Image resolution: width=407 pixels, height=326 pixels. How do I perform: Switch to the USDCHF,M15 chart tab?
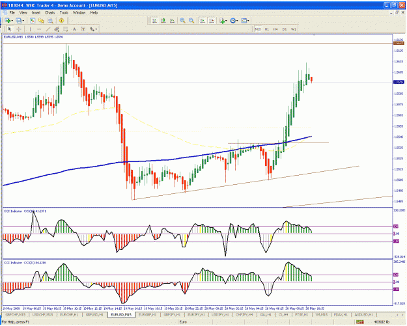[x=42, y=314]
